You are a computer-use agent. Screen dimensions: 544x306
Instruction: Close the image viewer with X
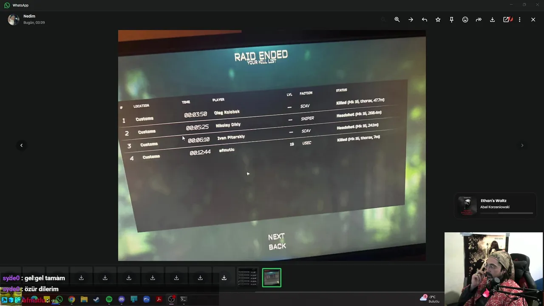tap(533, 20)
